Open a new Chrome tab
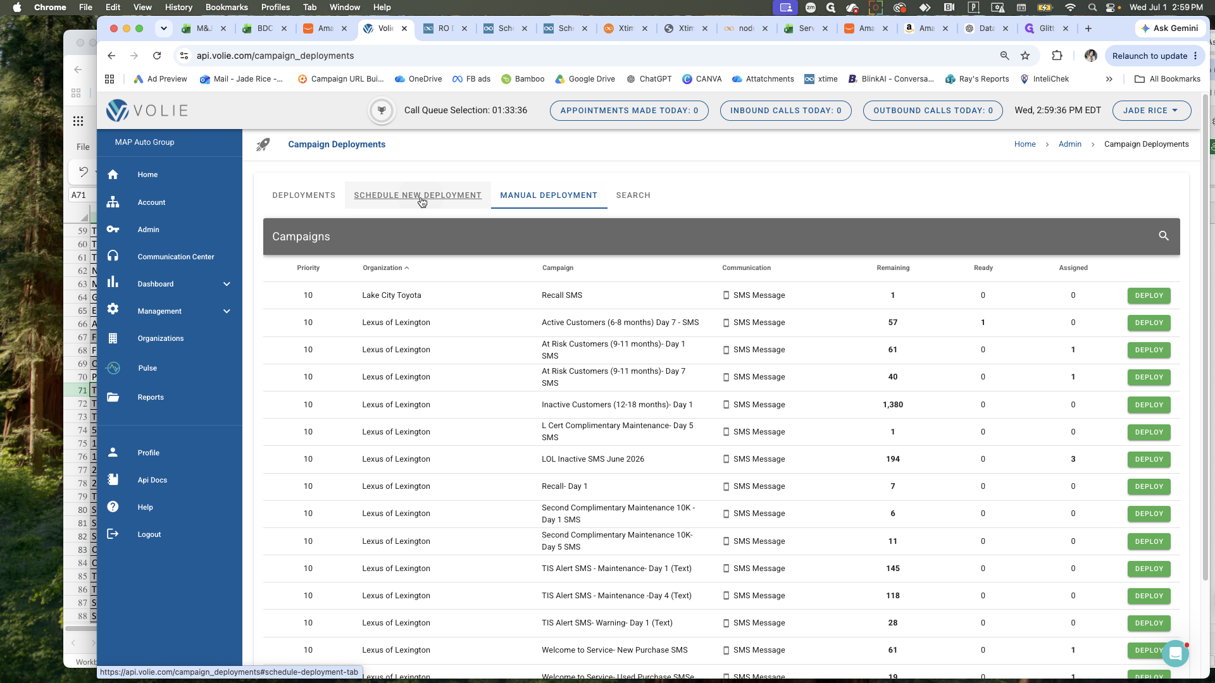Viewport: 1215px width, 683px height. coord(1088,28)
